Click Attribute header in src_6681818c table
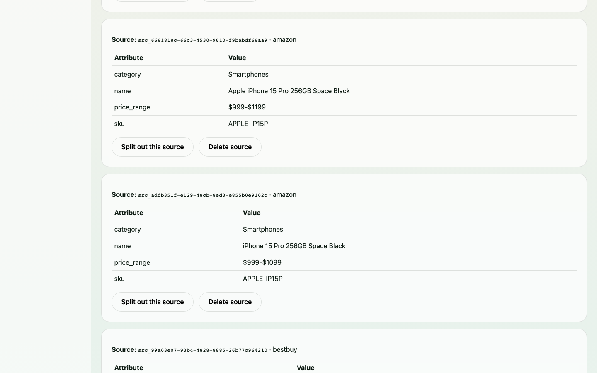Image resolution: width=597 pixels, height=373 pixels. pos(129,58)
